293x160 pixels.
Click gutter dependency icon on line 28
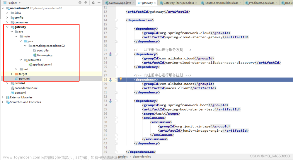click(110, 80)
